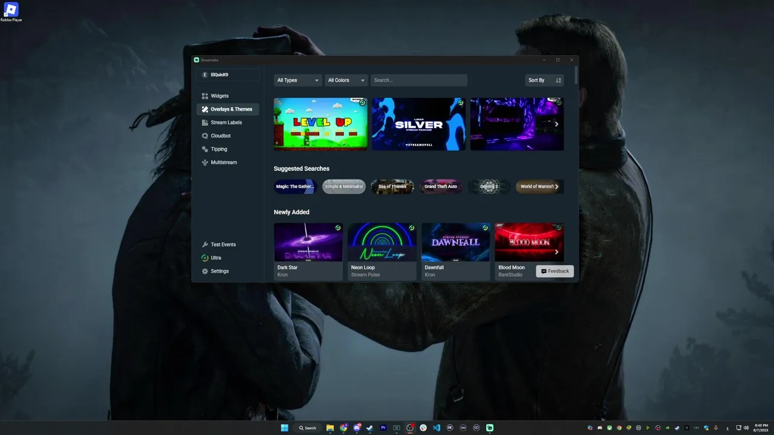
Task: Open the ElQuickK9 account entry
Action: [227, 75]
